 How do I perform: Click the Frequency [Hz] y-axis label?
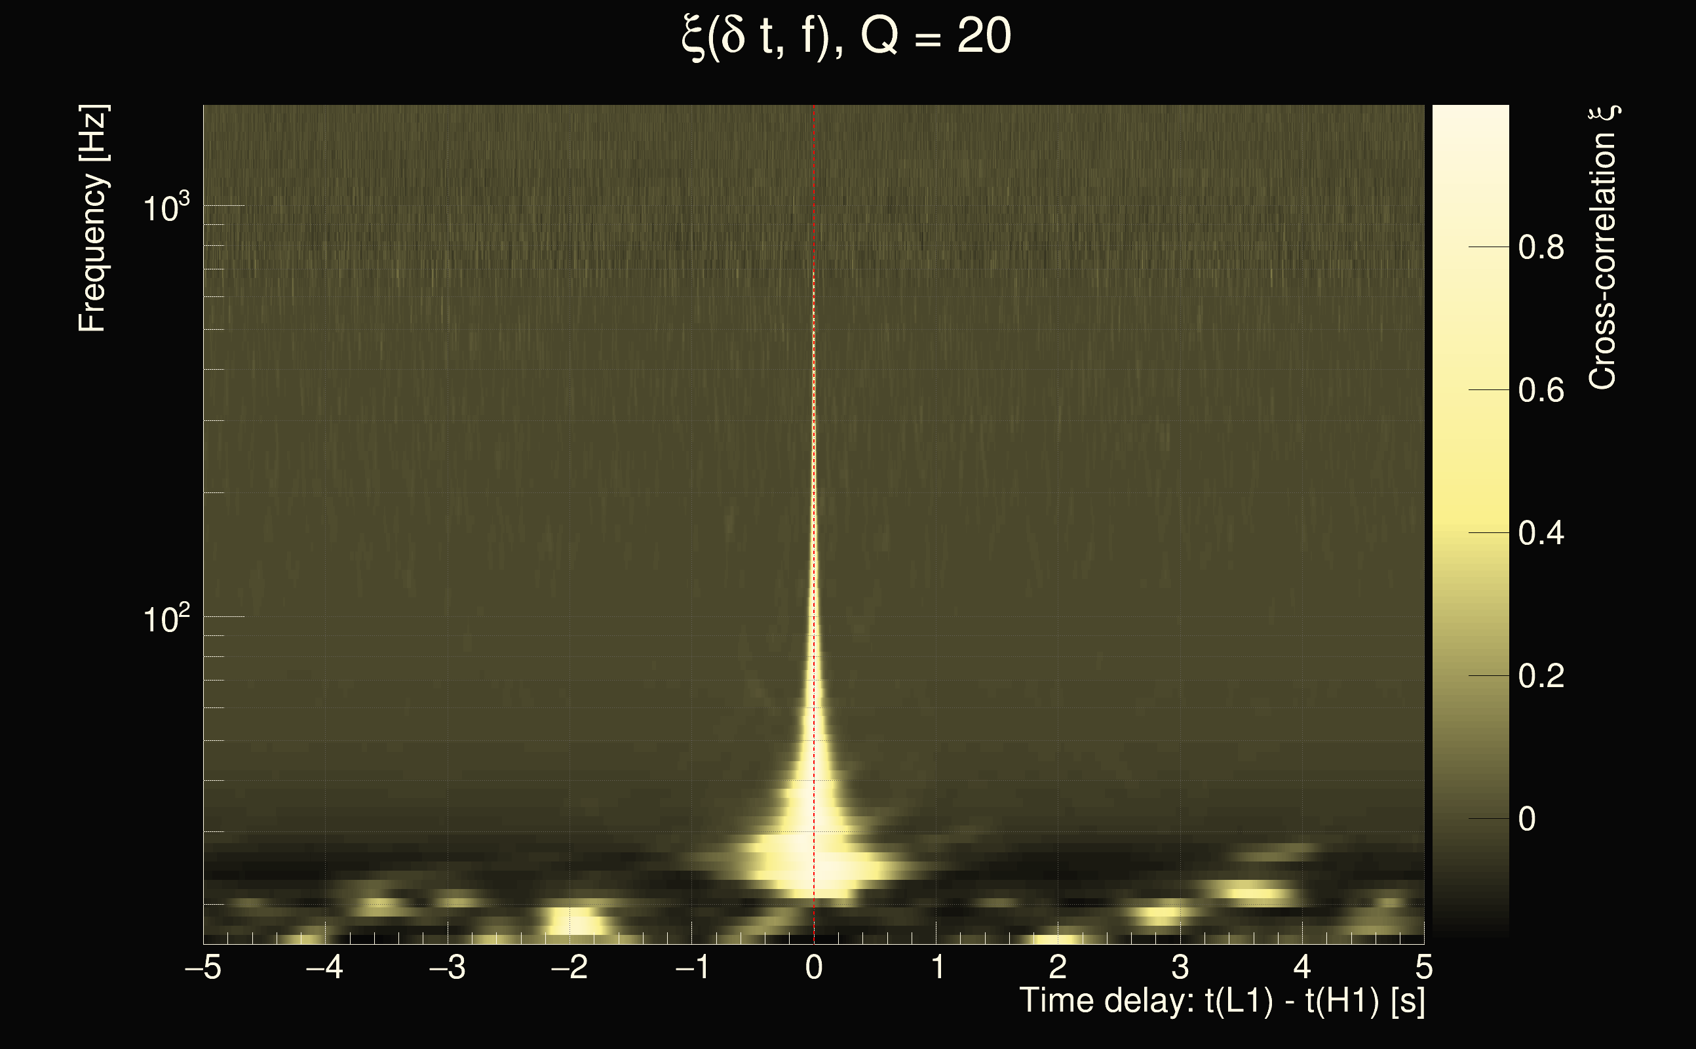(x=92, y=218)
